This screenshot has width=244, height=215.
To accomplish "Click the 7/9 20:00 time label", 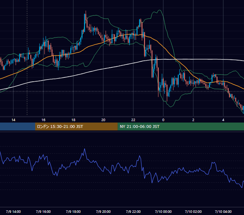I will point(103,211).
